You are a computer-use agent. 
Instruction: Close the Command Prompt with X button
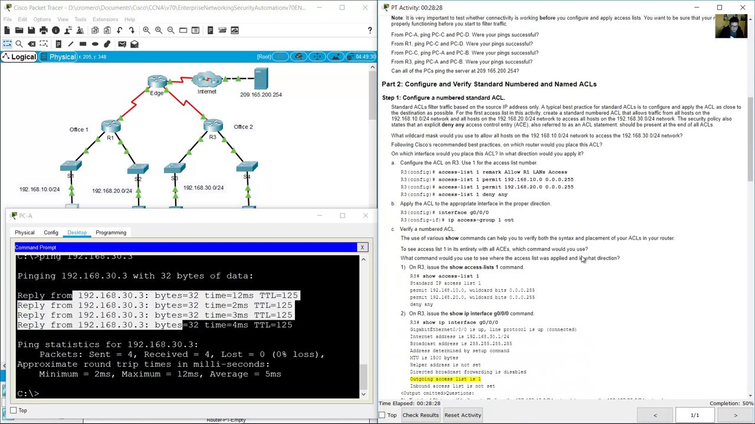tap(362, 247)
